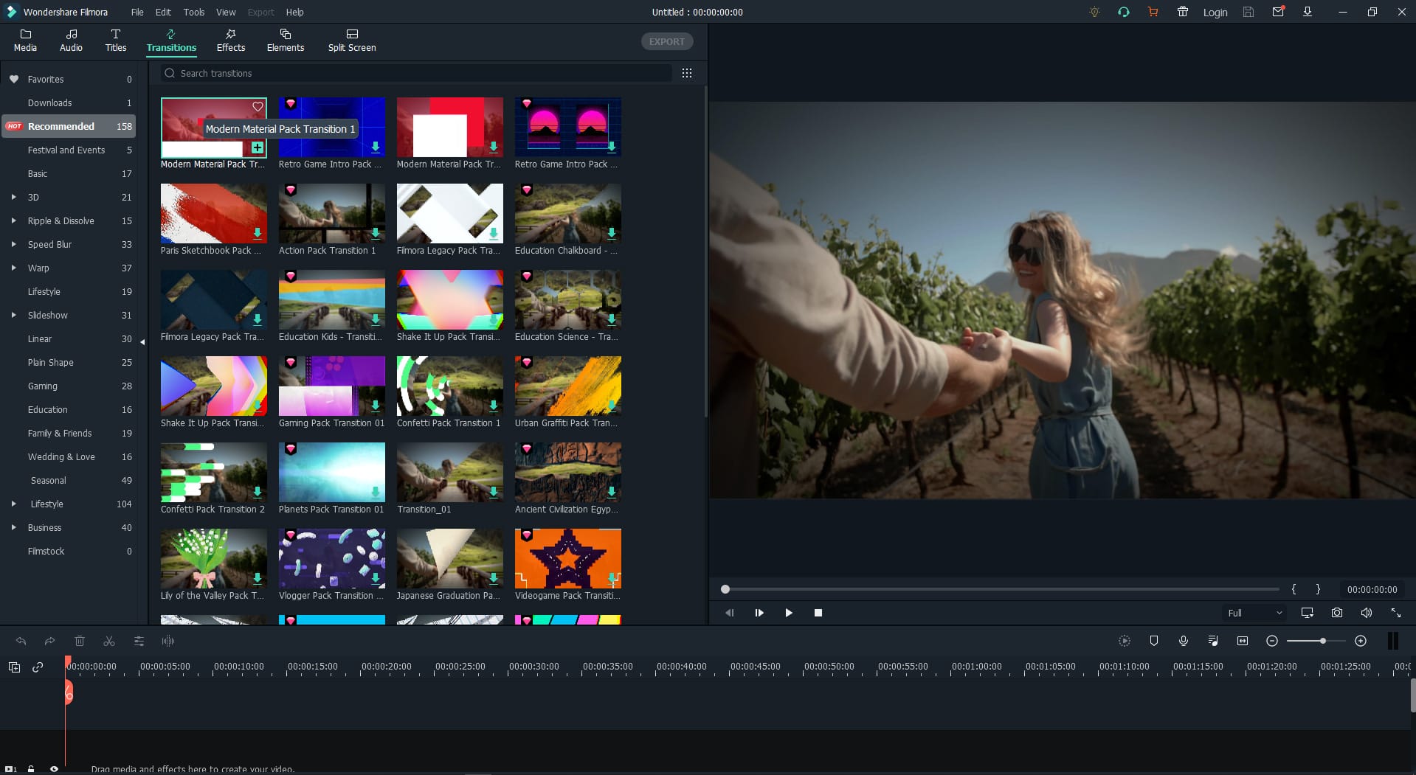Image resolution: width=1416 pixels, height=775 pixels.
Task: Click the EXPORT button
Action: pyautogui.click(x=666, y=41)
